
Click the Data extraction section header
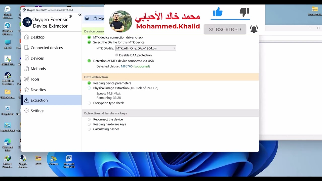pos(170,77)
